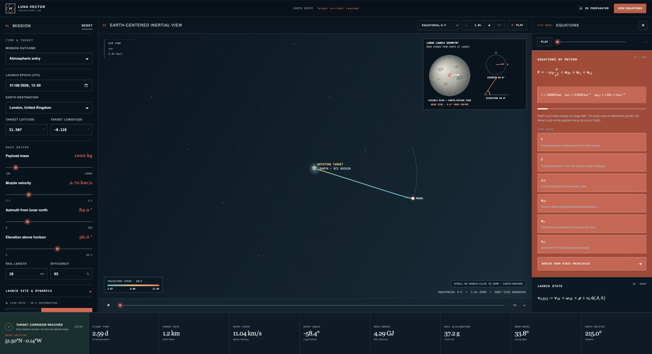Expand Derive From First Principles section
The width and height of the screenshot is (652, 354).
592,264
